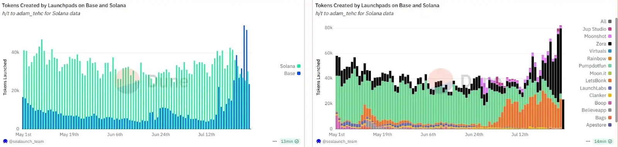
Task: Click the right chart's sealaunch_team avatar icon
Action: pyautogui.click(x=319, y=142)
